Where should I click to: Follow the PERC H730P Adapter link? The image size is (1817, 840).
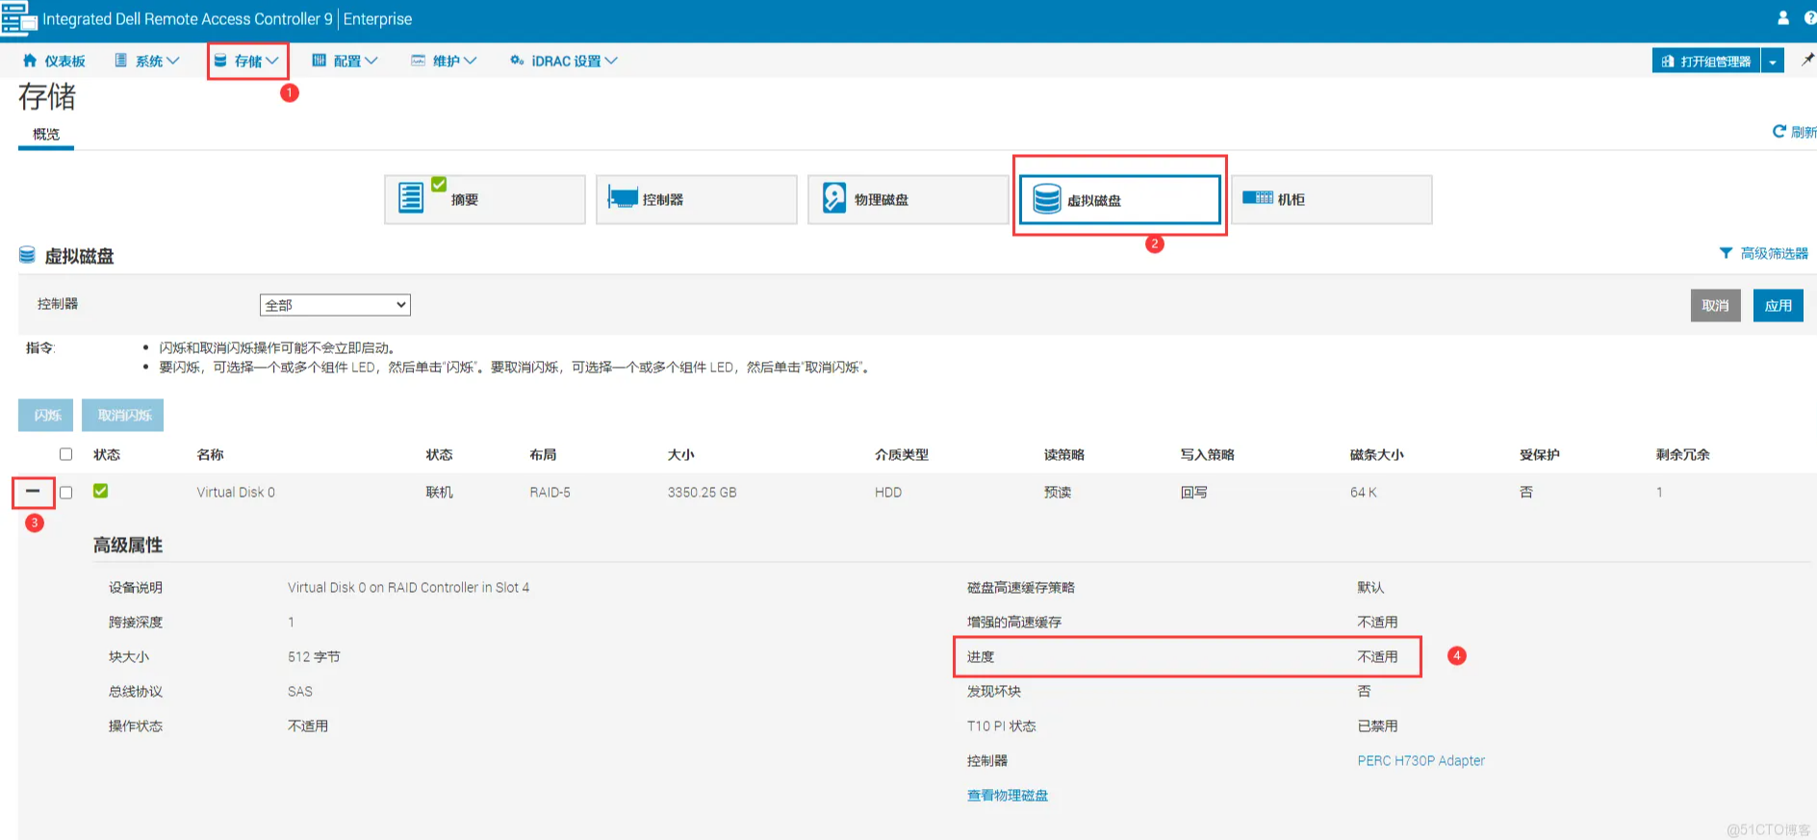click(x=1420, y=760)
